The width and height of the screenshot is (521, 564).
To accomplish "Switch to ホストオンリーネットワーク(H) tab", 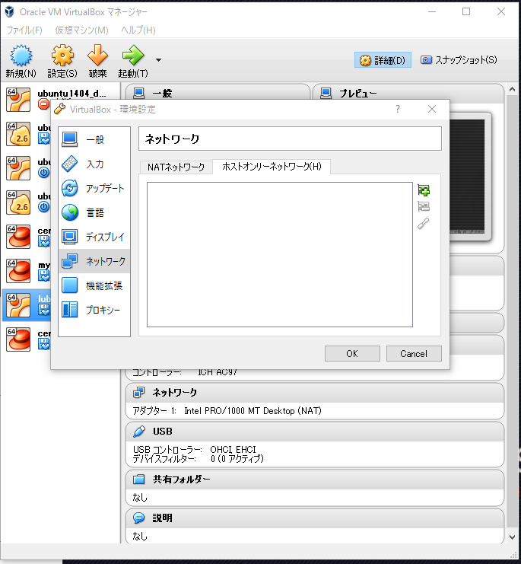I will coord(272,167).
